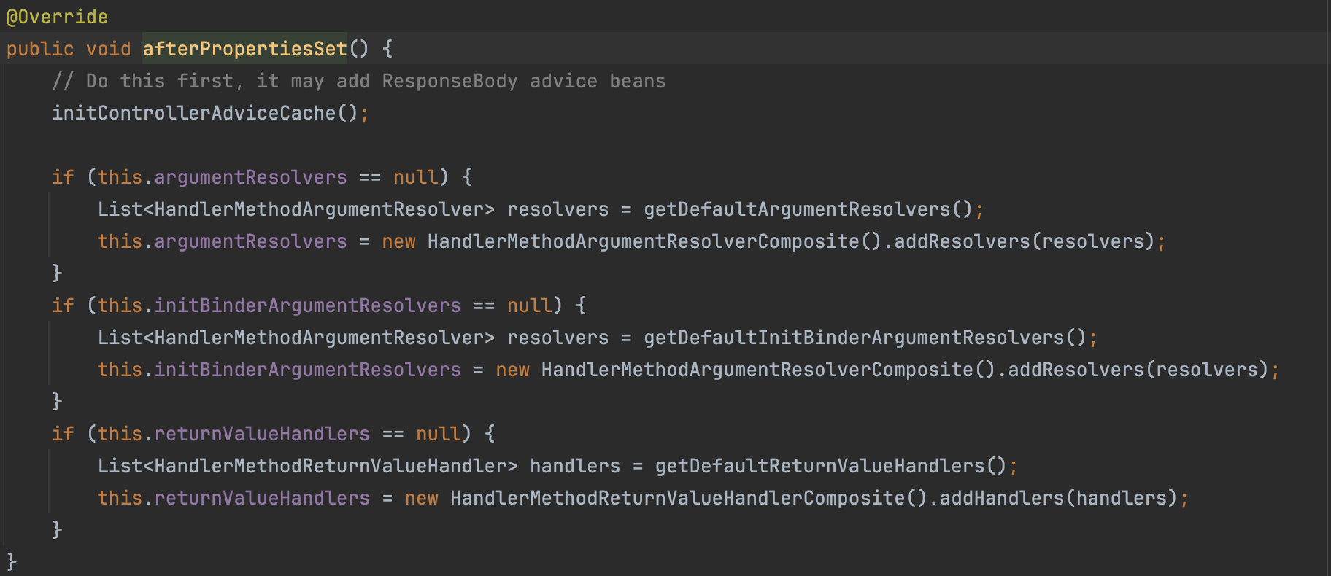Image resolution: width=1331 pixels, height=576 pixels.
Task: Click HandlerMethodArgumentResolverComposite in initBinderArgumentResolvers assignment
Action: click(x=757, y=370)
